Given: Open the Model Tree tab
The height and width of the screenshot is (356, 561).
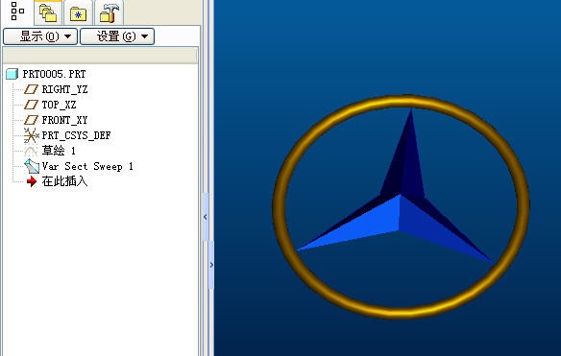Looking at the screenshot, I should click(17, 12).
